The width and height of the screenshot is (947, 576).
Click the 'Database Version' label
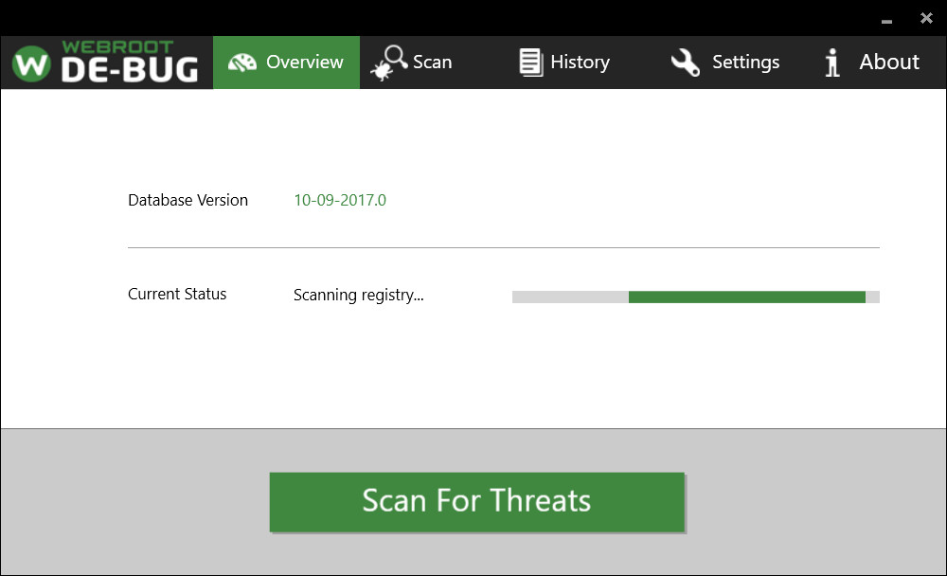188,200
